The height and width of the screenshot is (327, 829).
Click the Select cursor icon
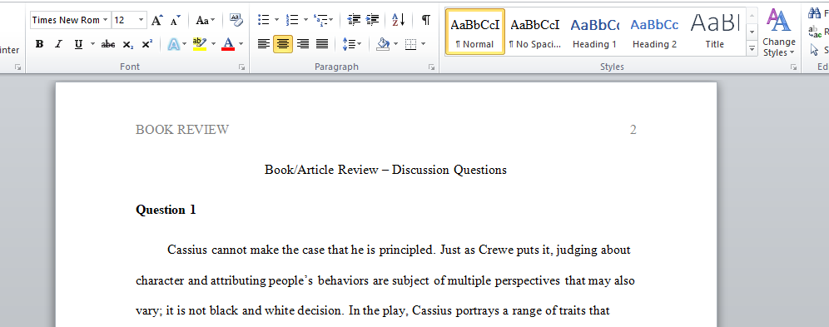point(814,50)
